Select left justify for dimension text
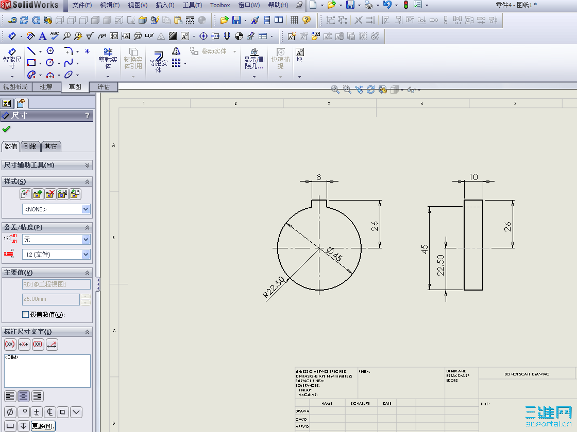This screenshot has width=577, height=432. pyautogui.click(x=10, y=396)
